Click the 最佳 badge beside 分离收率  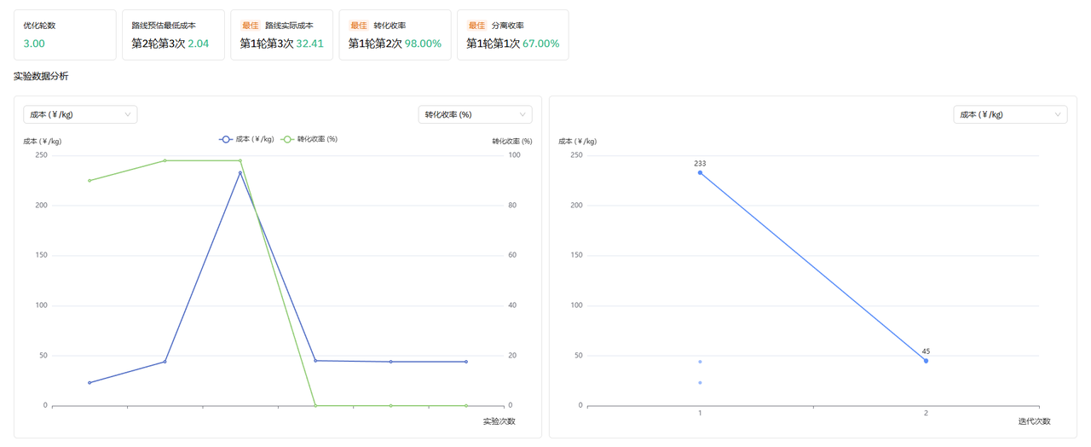476,26
